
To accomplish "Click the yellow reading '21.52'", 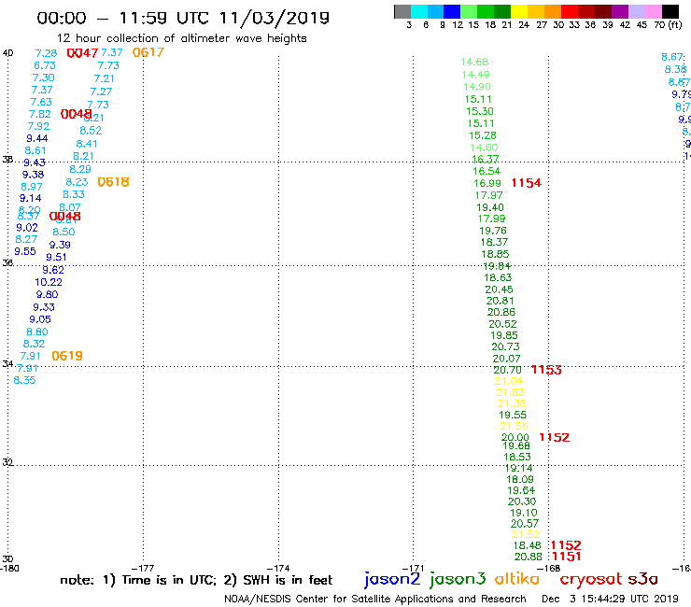I will pyautogui.click(x=526, y=534).
